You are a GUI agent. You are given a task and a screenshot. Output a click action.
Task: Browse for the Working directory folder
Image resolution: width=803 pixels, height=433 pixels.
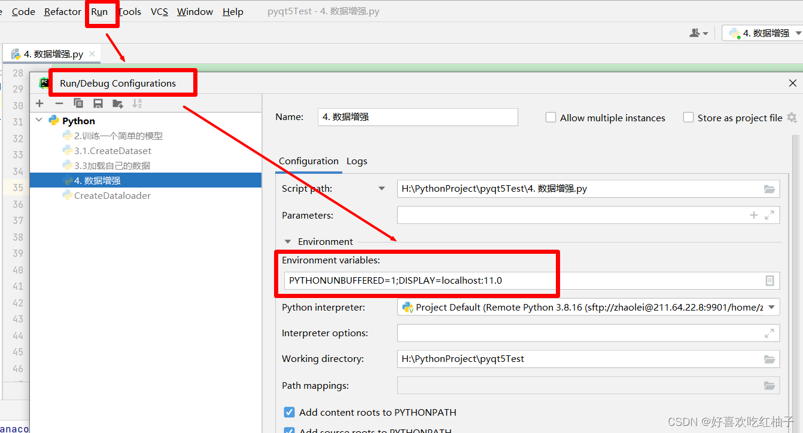[x=769, y=359]
